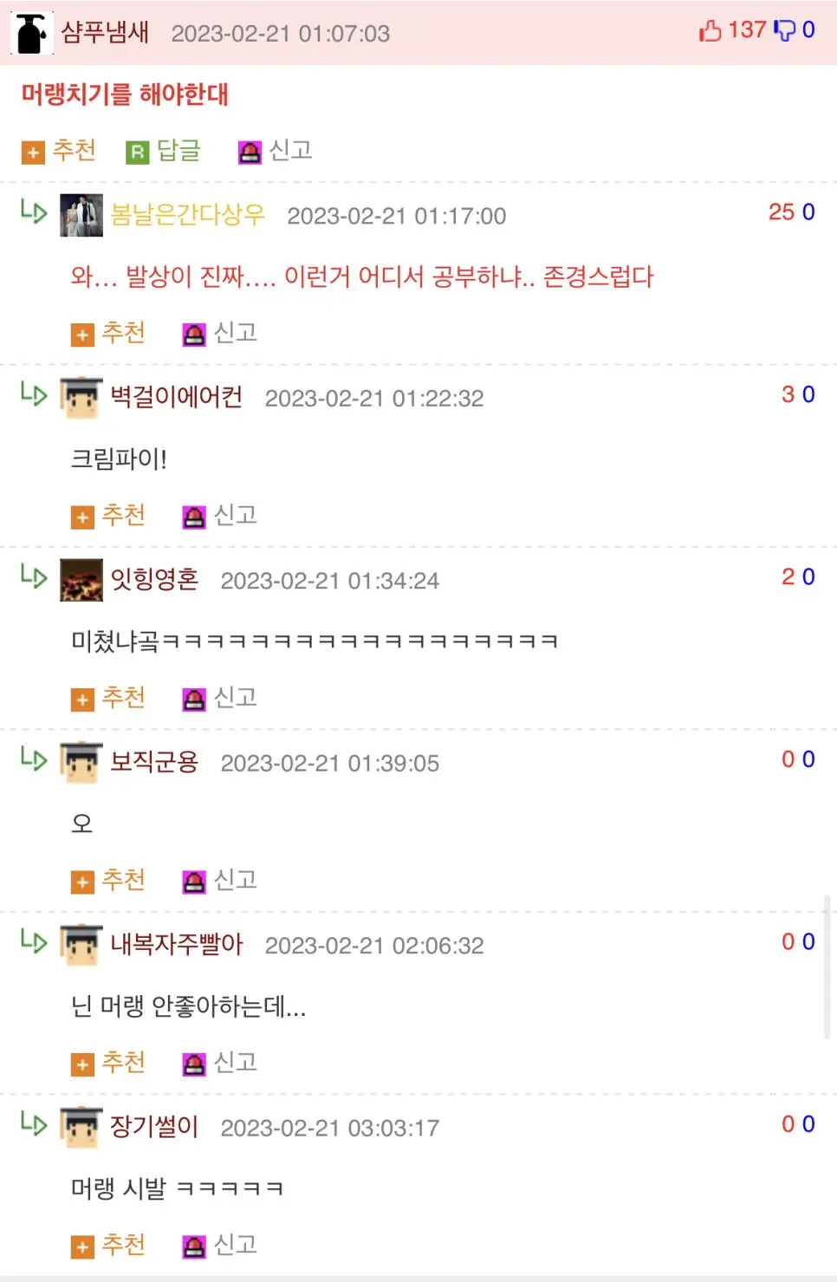Click the vertical scrollbar on right edge
Viewport: 837px width, 1282px height.
827,967
